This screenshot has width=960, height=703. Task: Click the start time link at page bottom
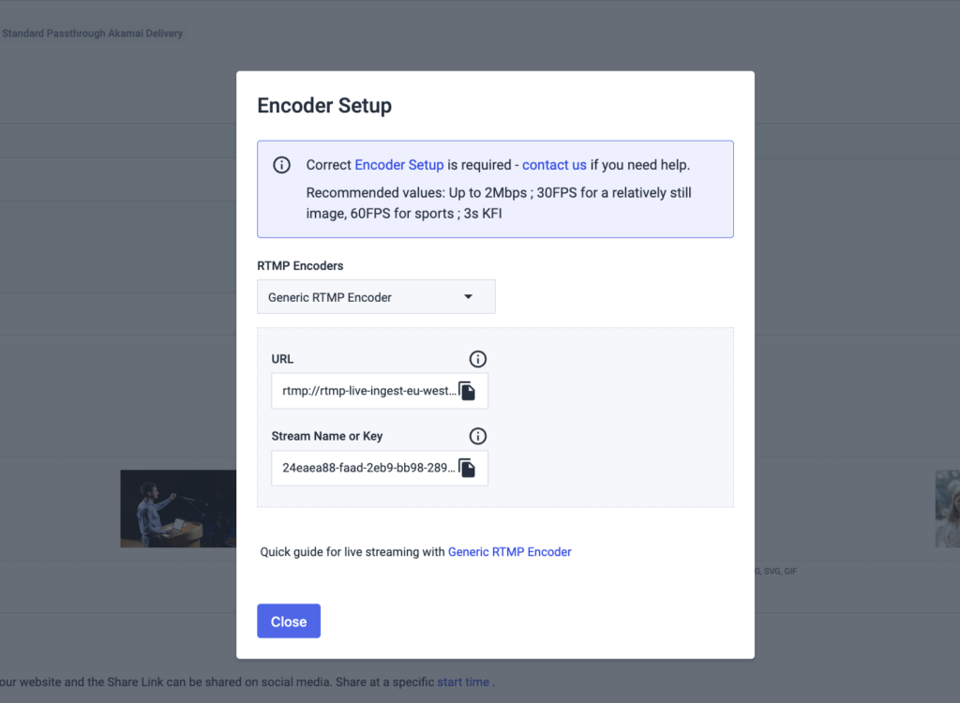point(463,682)
